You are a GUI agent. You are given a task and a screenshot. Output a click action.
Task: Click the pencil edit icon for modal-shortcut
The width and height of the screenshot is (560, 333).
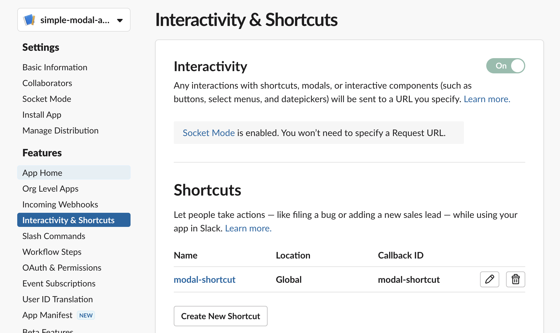[489, 279]
